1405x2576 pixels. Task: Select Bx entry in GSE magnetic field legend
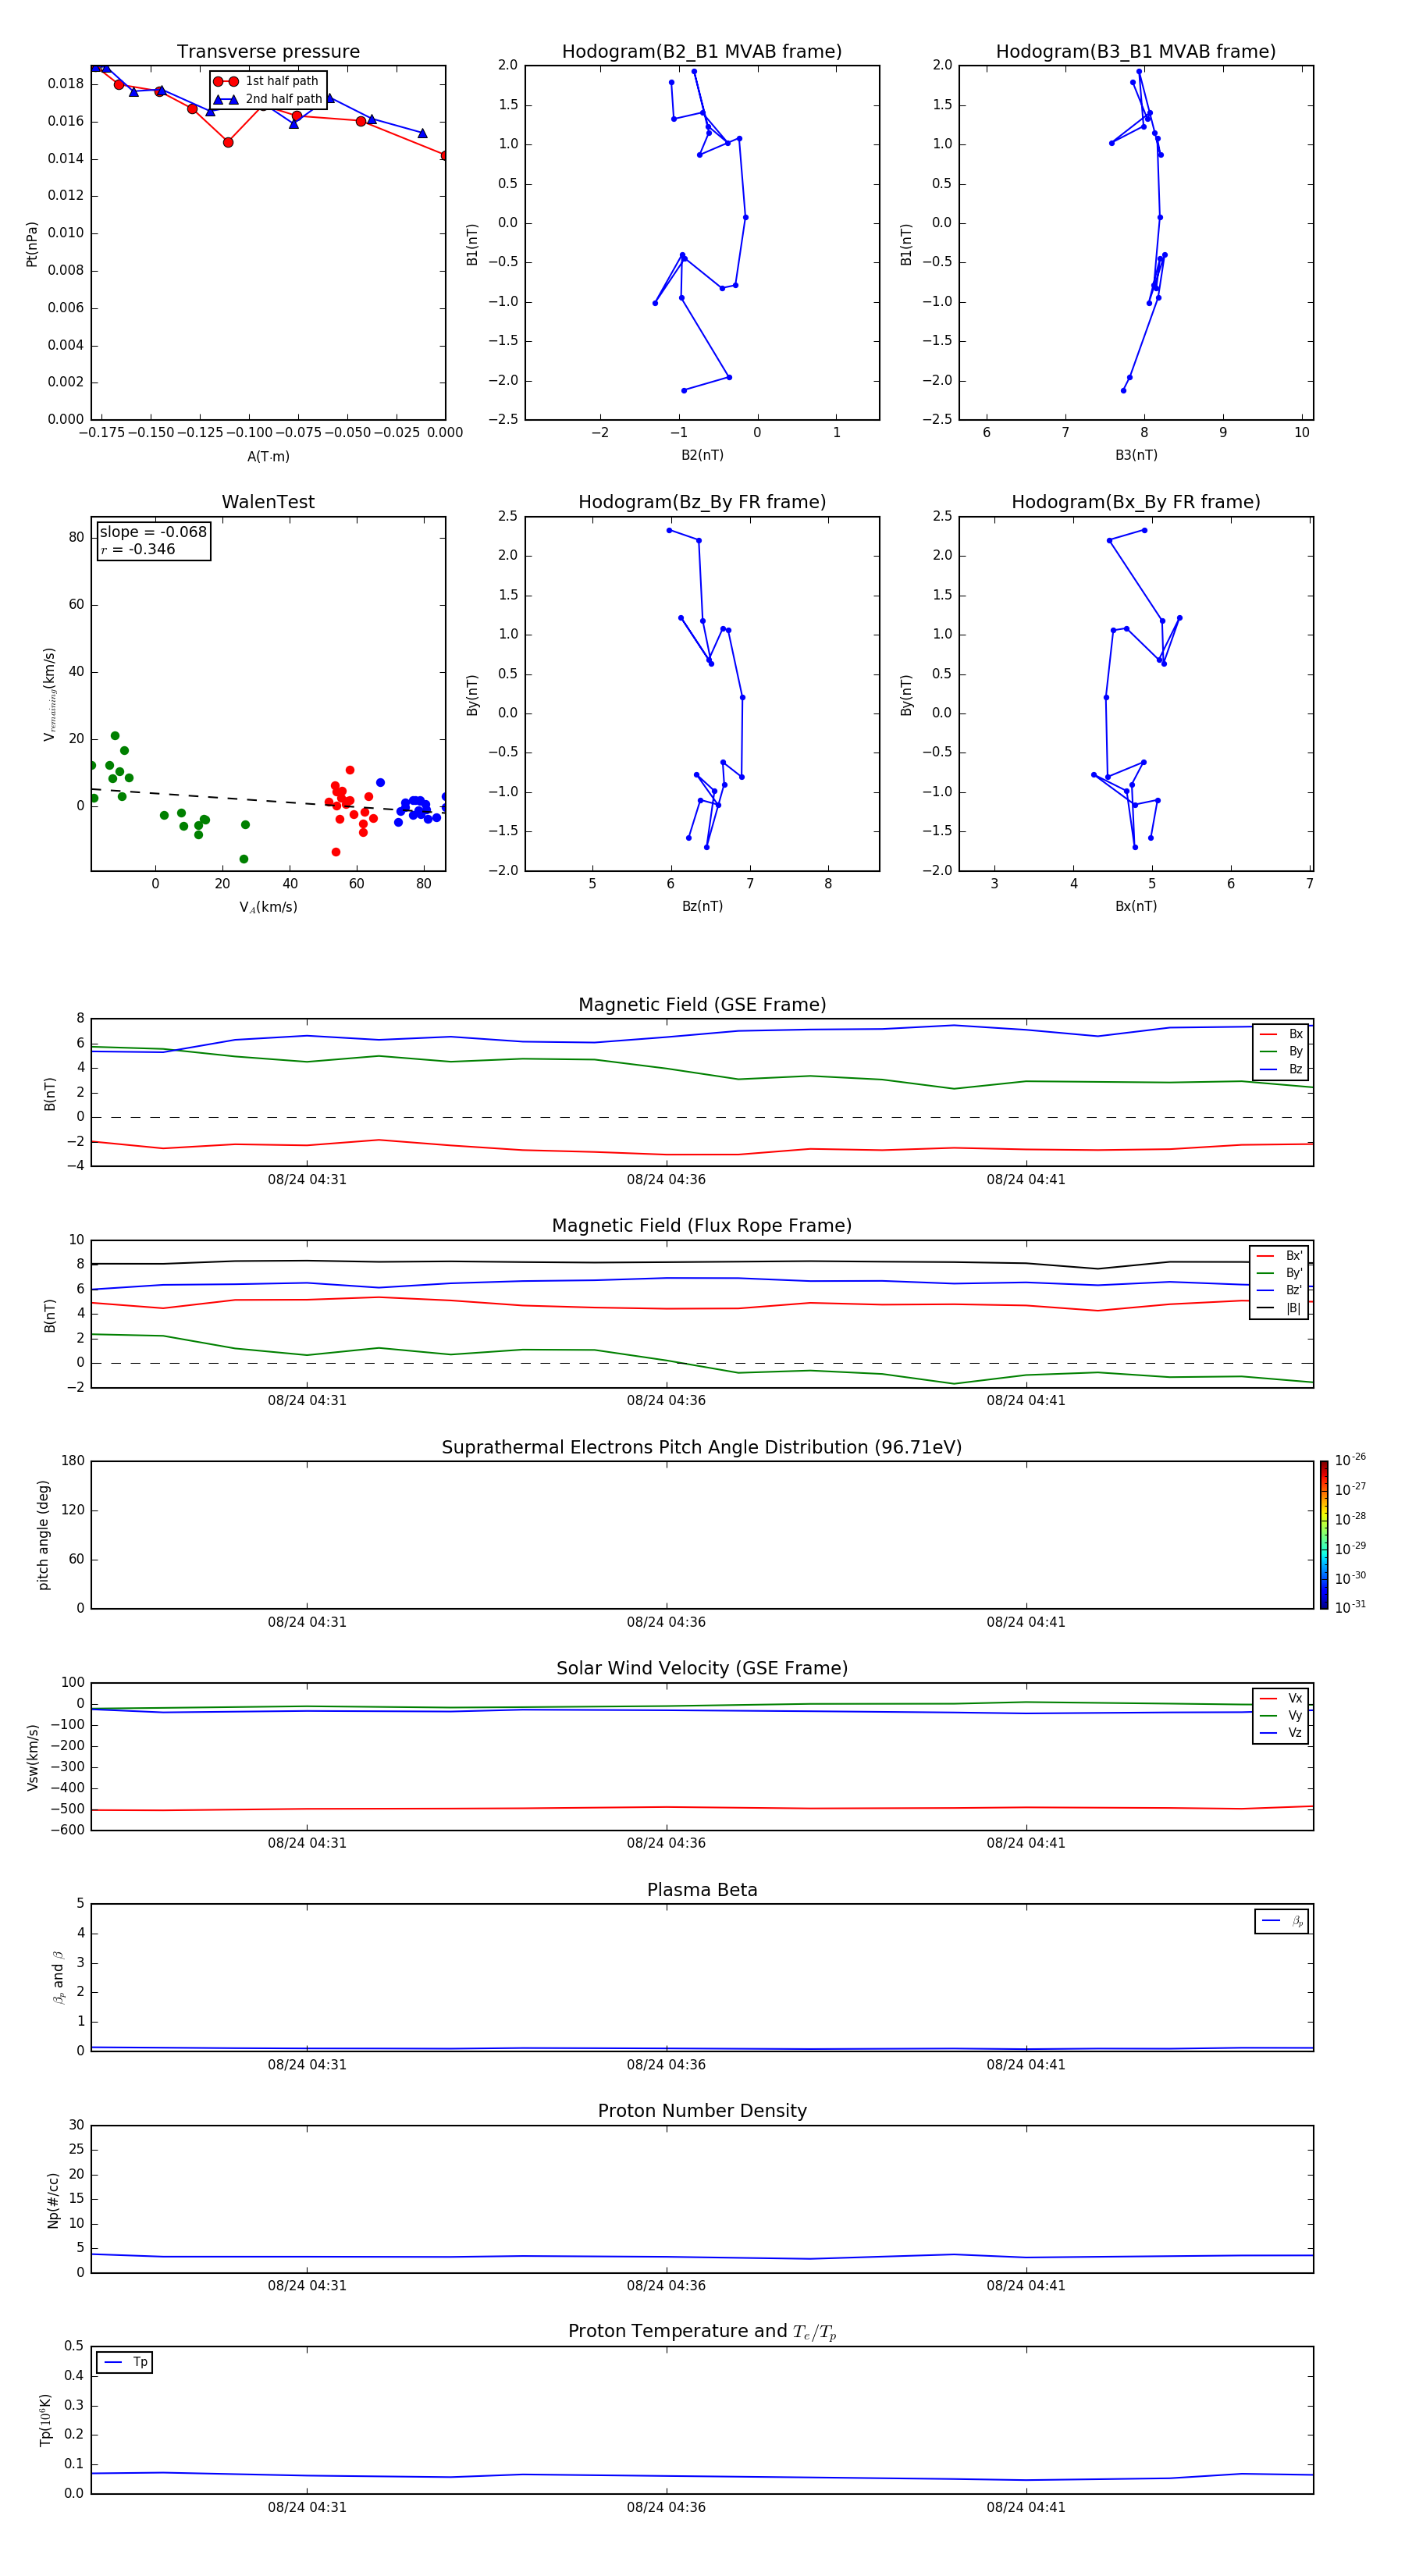click(1281, 1034)
